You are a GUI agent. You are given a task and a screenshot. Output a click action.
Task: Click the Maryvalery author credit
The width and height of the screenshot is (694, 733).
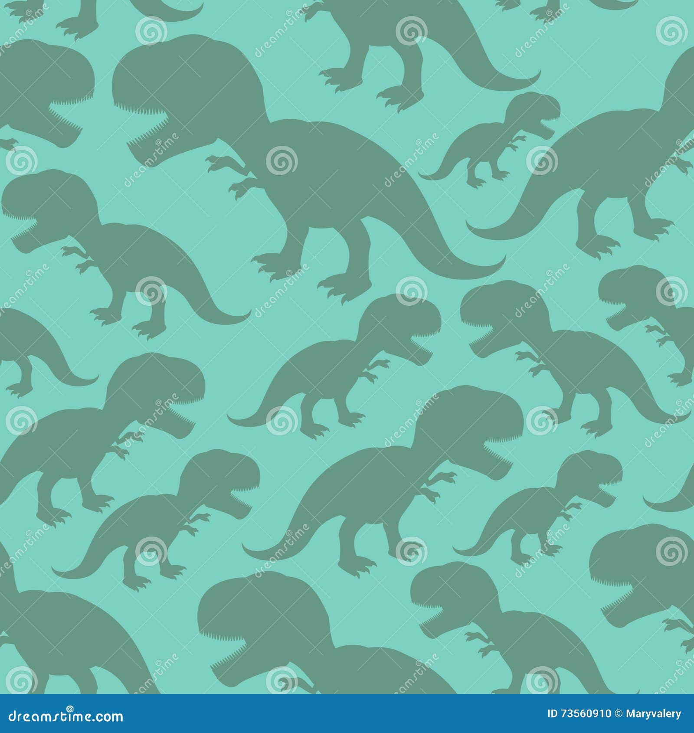click(653, 714)
